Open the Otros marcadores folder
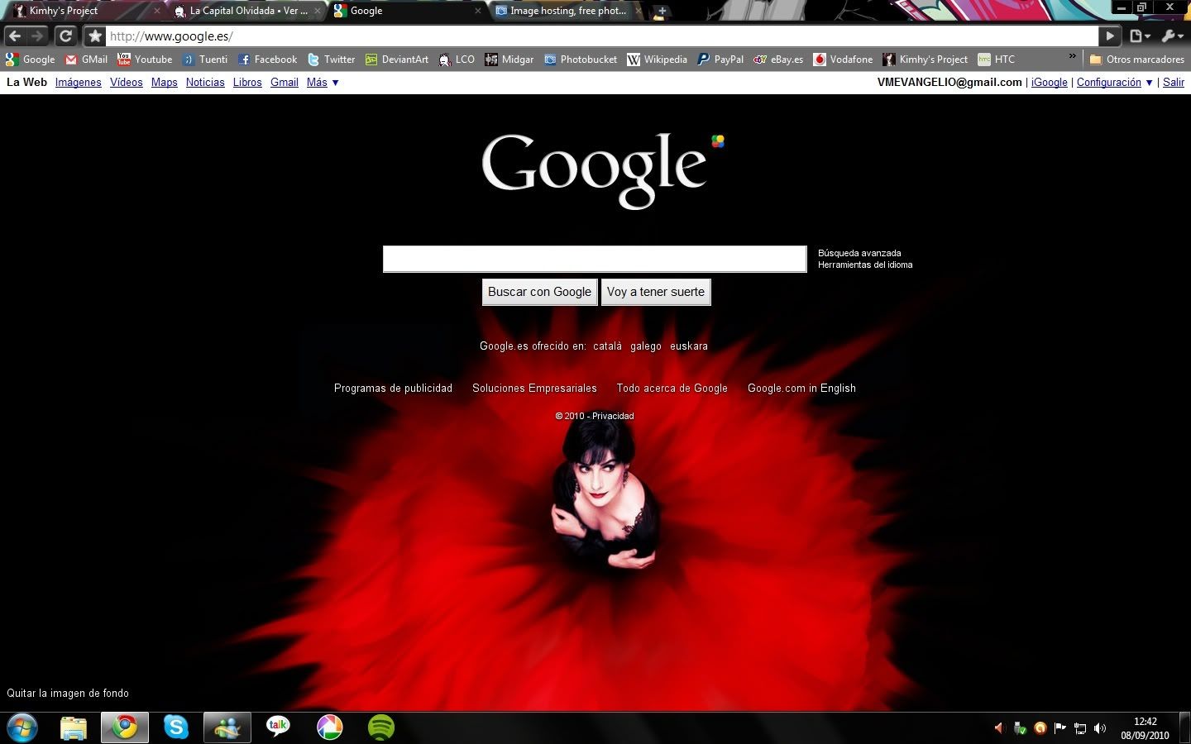This screenshot has width=1191, height=744. [x=1136, y=60]
